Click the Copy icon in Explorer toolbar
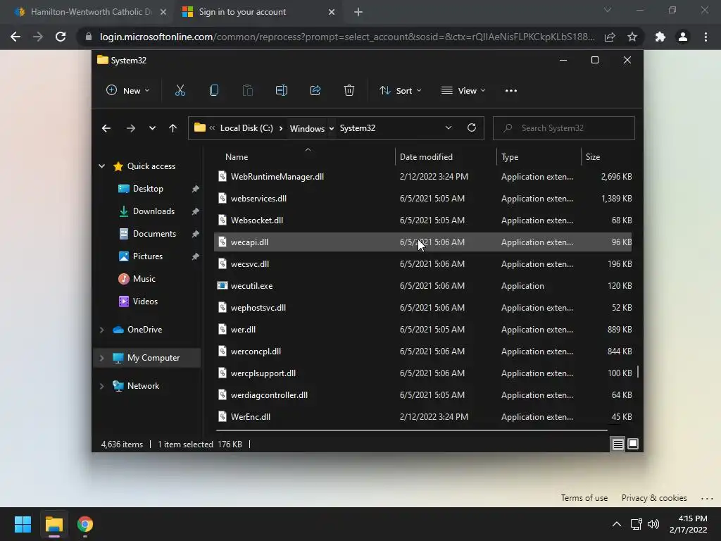The image size is (721, 541). tap(214, 91)
